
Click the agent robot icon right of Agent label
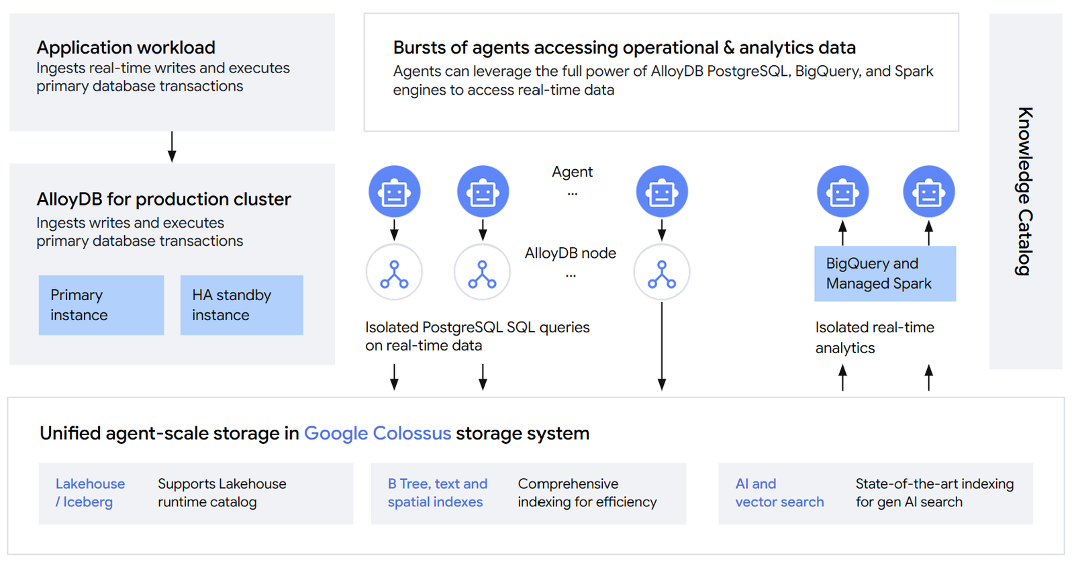pyautogui.click(x=662, y=191)
